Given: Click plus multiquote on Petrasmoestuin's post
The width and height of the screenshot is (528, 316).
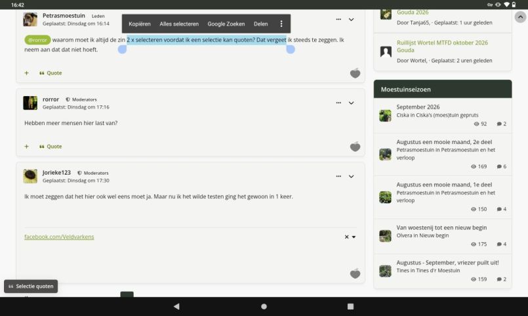Looking at the screenshot, I should pyautogui.click(x=27, y=73).
